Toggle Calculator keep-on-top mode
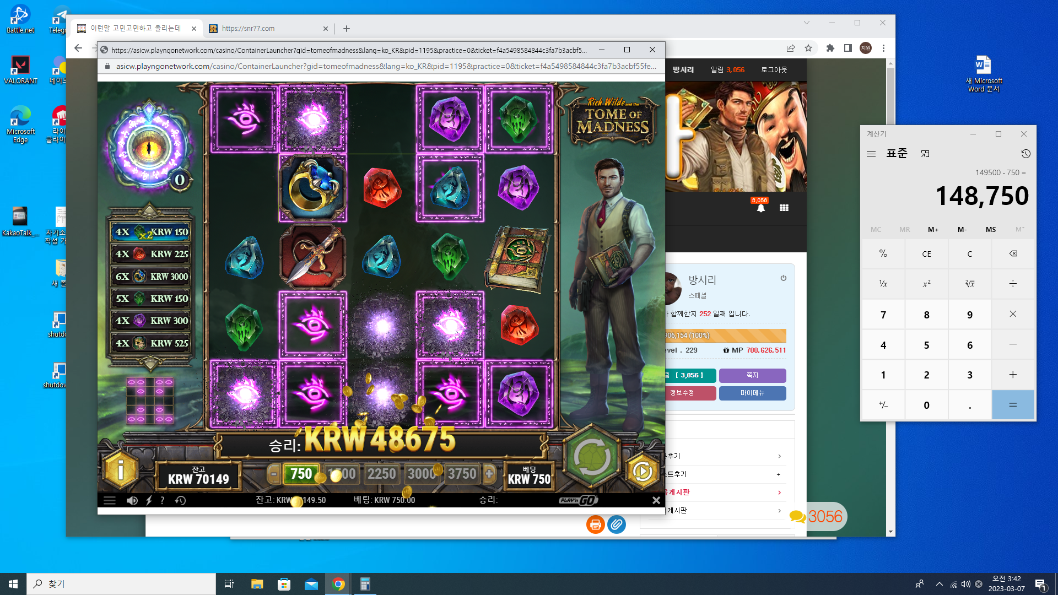 (925, 154)
